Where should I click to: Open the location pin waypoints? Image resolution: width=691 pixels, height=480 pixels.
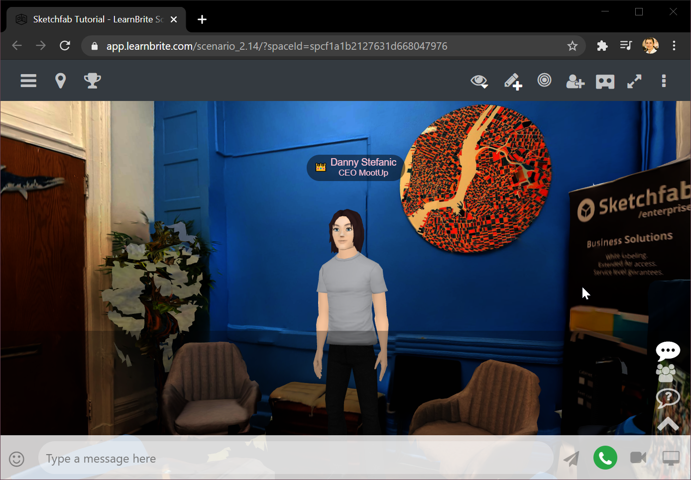point(60,81)
